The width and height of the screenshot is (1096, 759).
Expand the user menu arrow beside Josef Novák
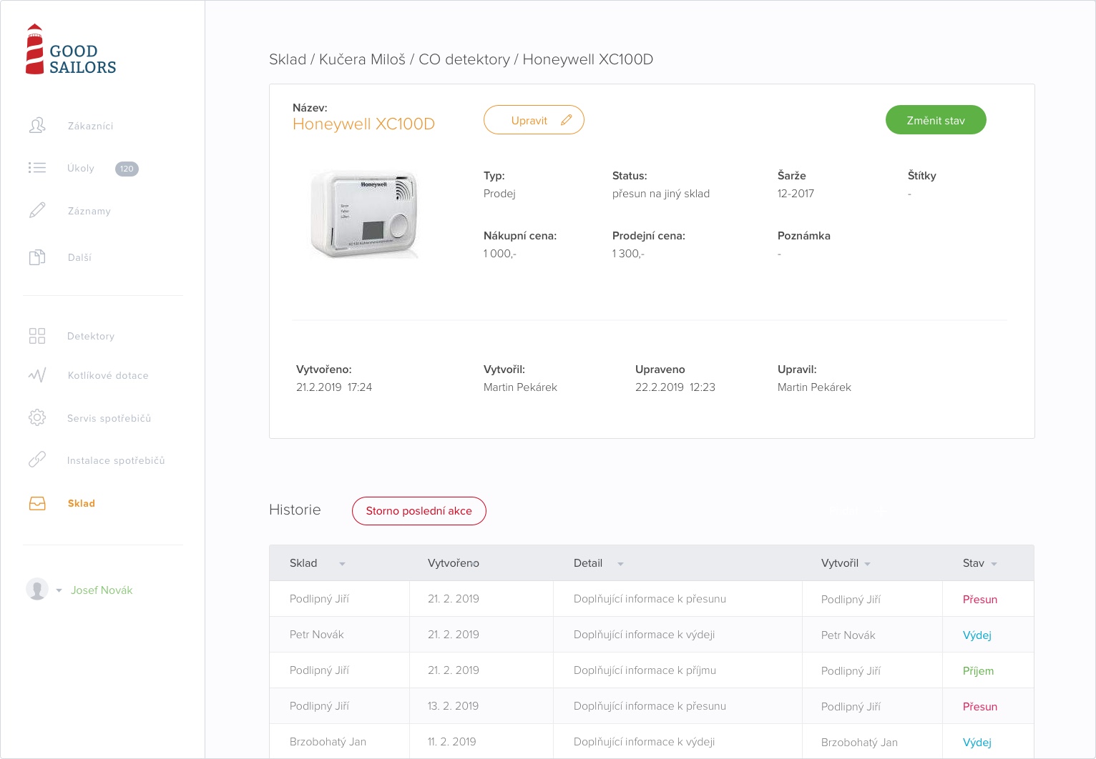pos(59,590)
